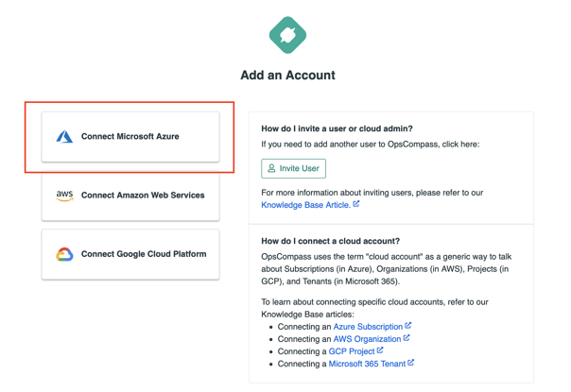The image size is (571, 392).
Task: Pick Connect Google Cloud Platform
Action: click(130, 254)
